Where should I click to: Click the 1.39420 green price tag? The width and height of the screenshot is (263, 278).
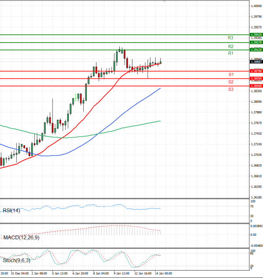256,34
